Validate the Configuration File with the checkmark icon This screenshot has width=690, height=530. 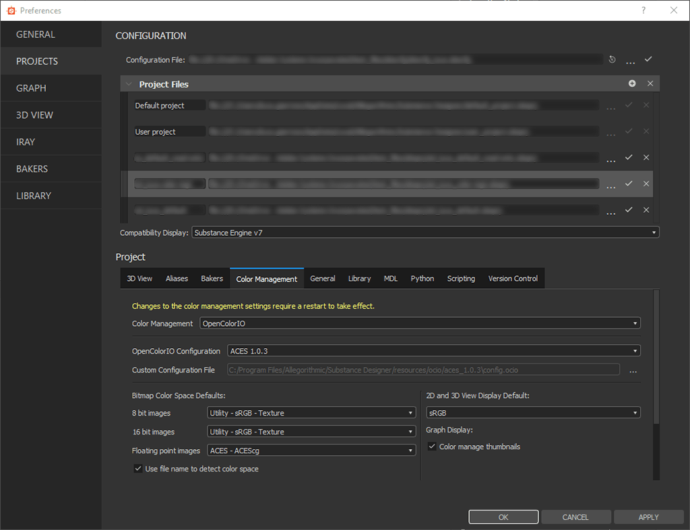(648, 59)
